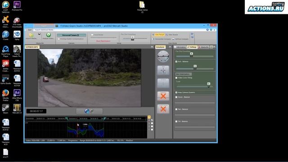Enable the Video Color Filling checkbox
Screen dimensions: 288x162
click(176, 78)
